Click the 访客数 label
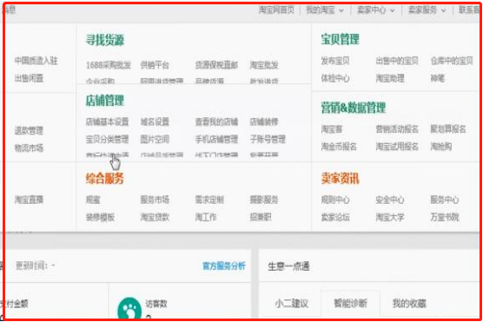The image size is (483, 322). 156,304
